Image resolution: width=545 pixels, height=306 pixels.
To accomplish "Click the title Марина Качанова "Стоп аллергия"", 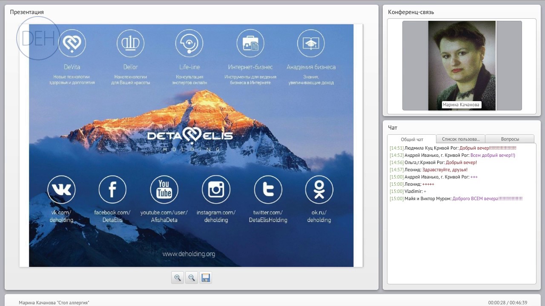I will point(54,303).
